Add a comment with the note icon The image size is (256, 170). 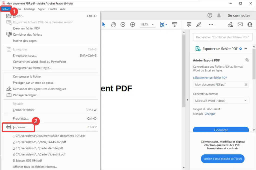coord(189,25)
